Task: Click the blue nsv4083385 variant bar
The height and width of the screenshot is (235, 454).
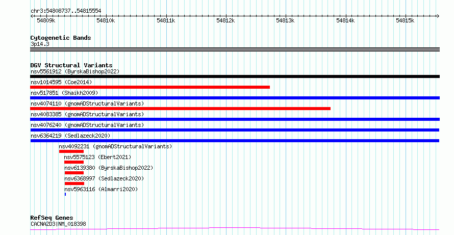Action: 235,119
